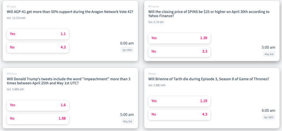
Task: Choose Yes for $PINS closing price market
Action: (179, 38)
